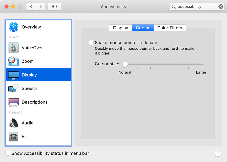The width and height of the screenshot is (227, 162).
Task: Open the Audio speaker icon
Action: pyautogui.click(x=14, y=123)
